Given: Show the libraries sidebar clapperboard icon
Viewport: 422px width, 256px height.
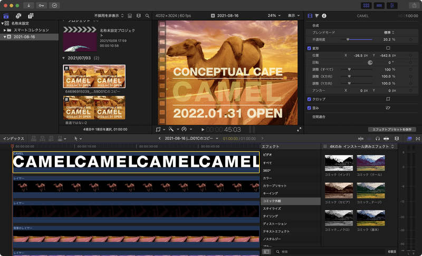Looking at the screenshot, I should point(6,16).
